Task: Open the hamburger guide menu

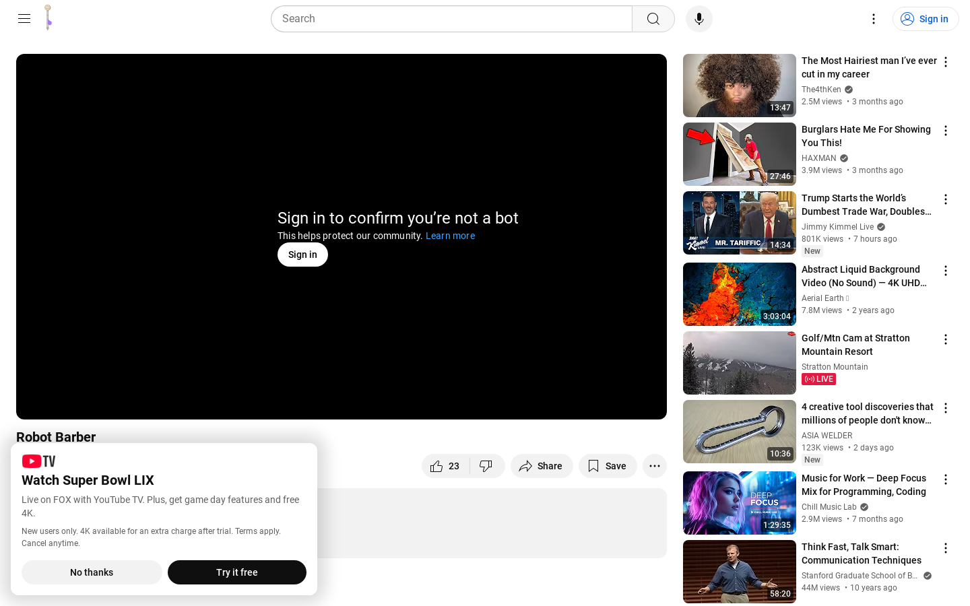Action: coord(24,19)
